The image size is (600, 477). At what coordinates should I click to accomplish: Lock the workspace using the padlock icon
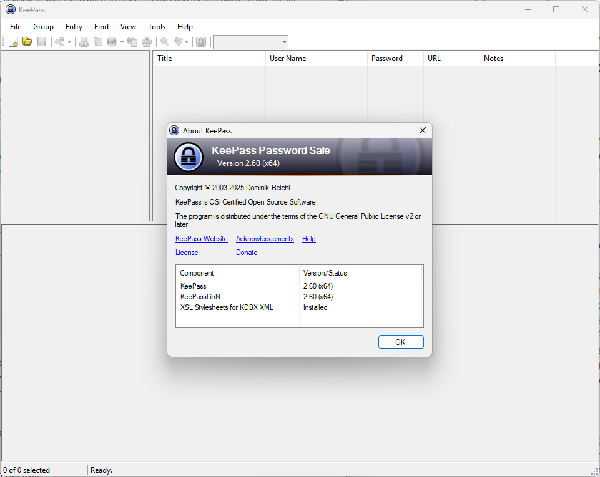[x=201, y=41]
